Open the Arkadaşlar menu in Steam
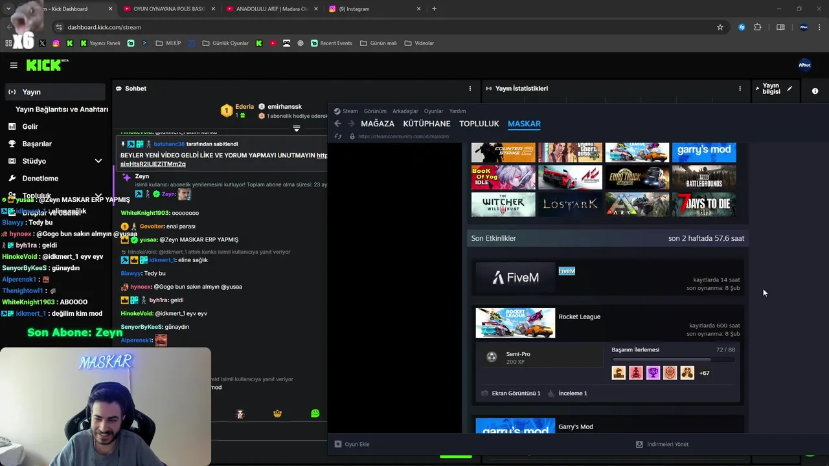The width and height of the screenshot is (829, 466). pos(405,111)
